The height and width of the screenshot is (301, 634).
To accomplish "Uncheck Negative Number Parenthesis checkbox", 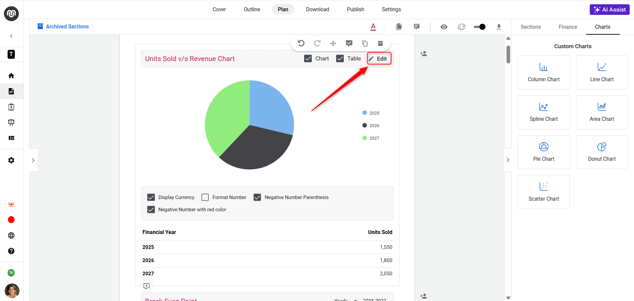I will tap(257, 197).
